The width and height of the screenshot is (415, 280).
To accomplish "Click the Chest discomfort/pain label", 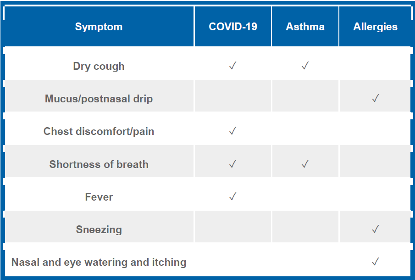I will 99,131.
